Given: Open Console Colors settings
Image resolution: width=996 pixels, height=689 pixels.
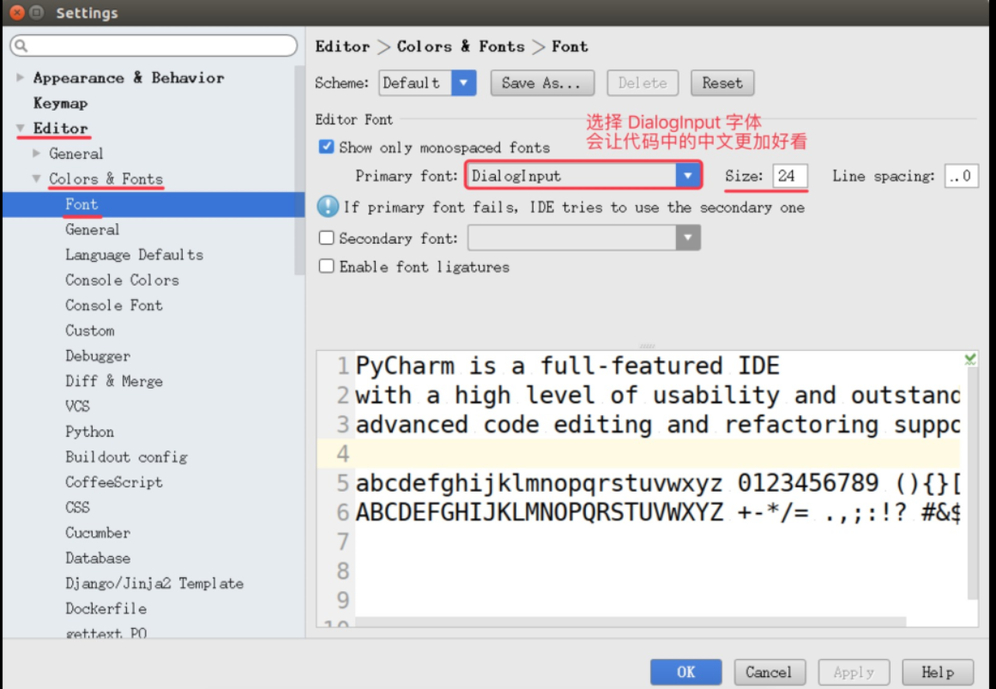Looking at the screenshot, I should pos(122,281).
